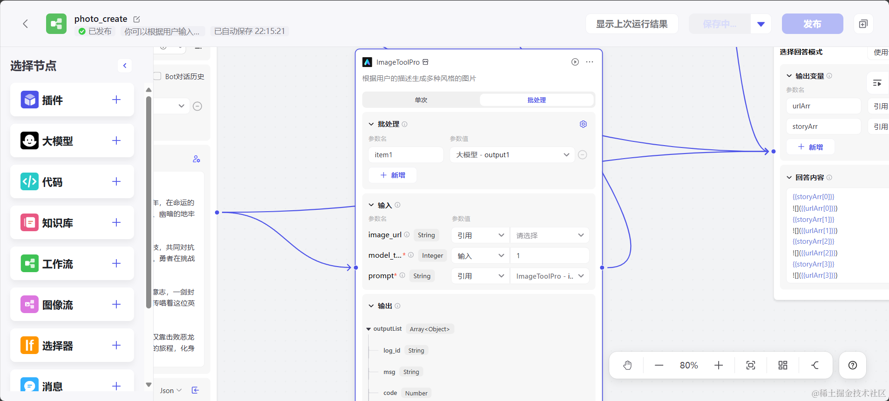Click the green photo_create workflow icon
Screen dimensions: 889x401
tap(56, 24)
